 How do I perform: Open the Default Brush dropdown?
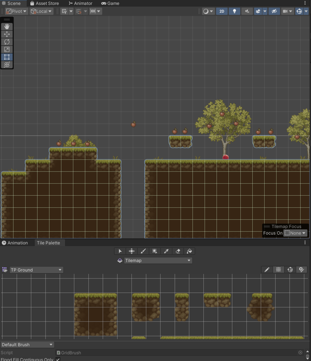27,344
